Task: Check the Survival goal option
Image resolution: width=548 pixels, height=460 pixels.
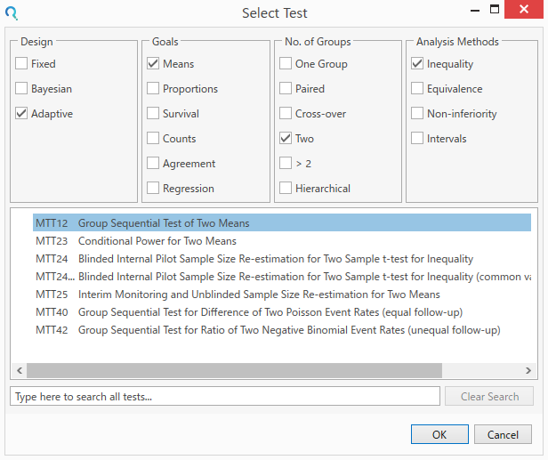Action: [x=154, y=114]
